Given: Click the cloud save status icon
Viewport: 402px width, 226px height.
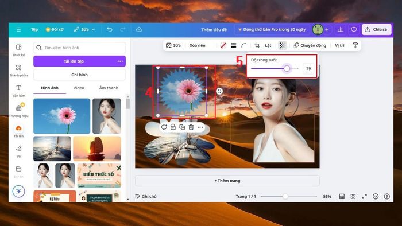Looking at the screenshot, I should click(x=139, y=29).
